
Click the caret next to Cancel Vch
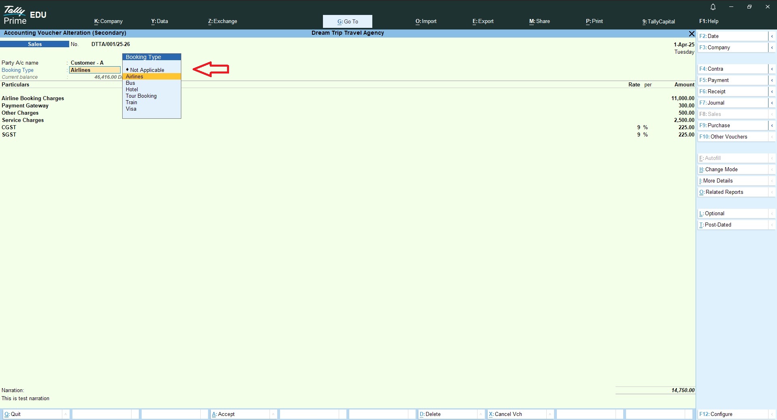click(550, 414)
